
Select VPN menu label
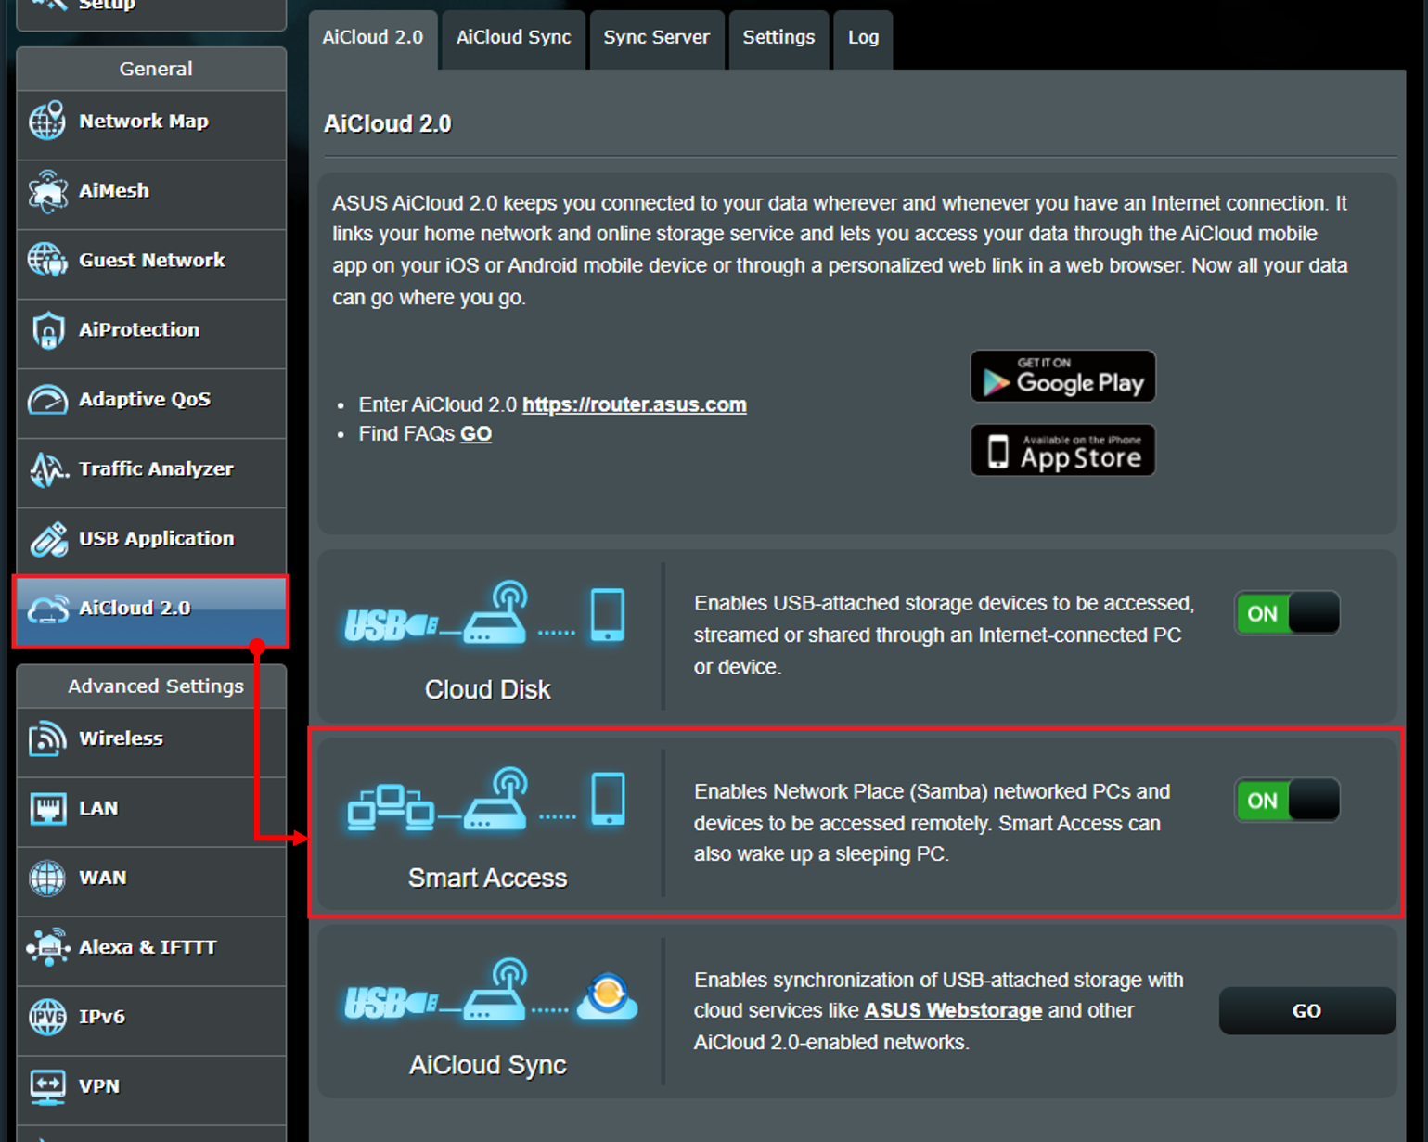(x=99, y=1086)
